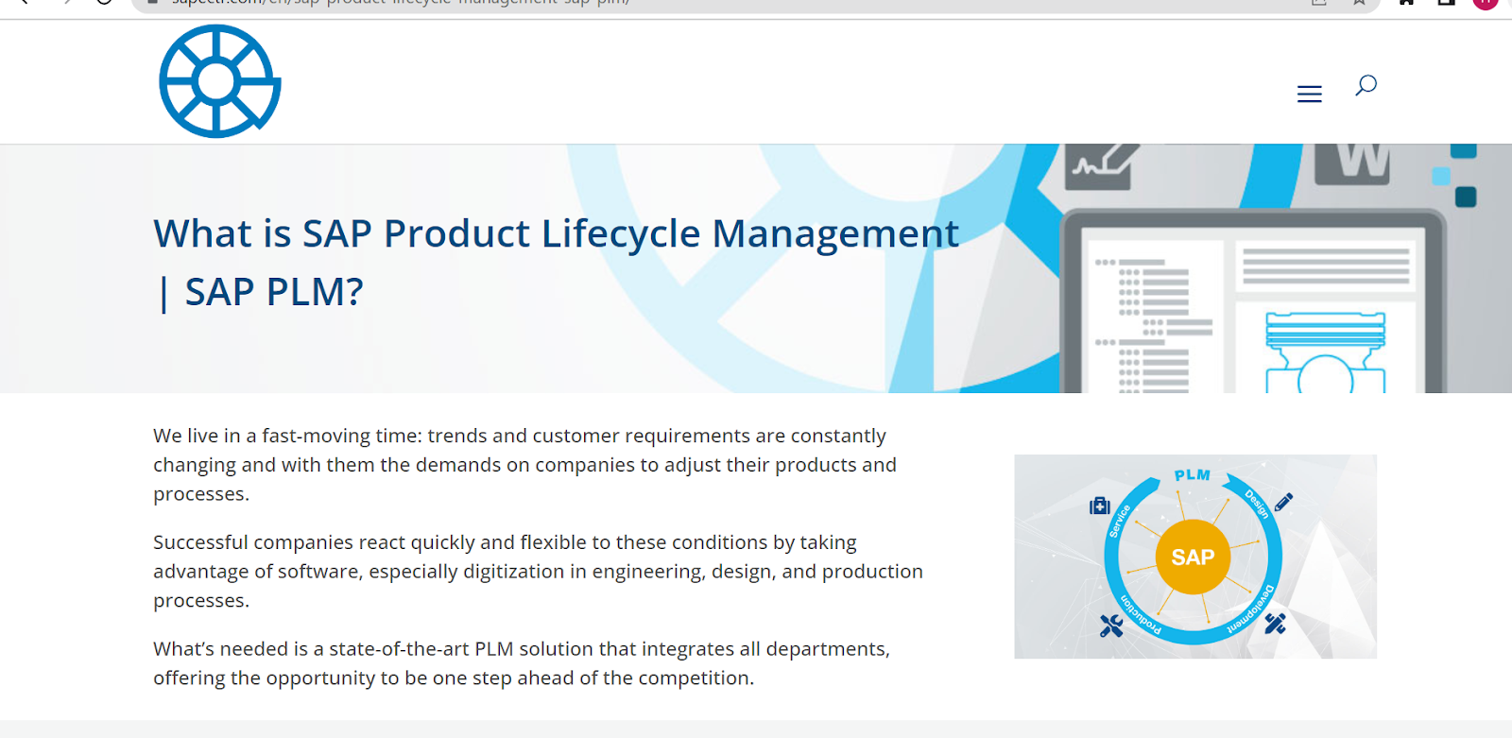Click the blue wheel site logo

point(219,81)
